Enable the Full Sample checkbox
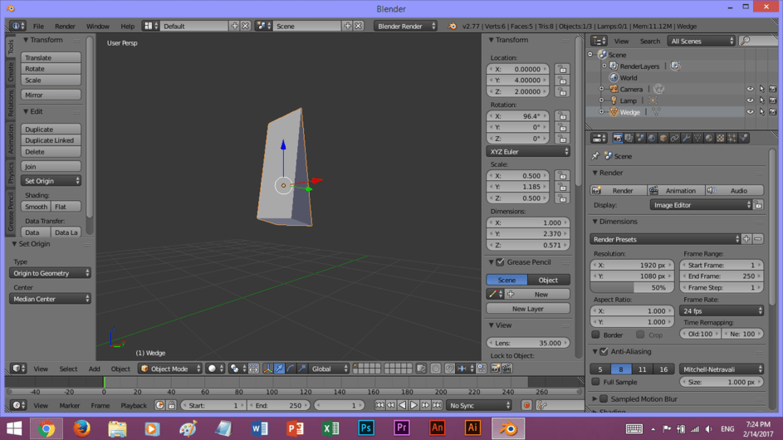 point(595,382)
